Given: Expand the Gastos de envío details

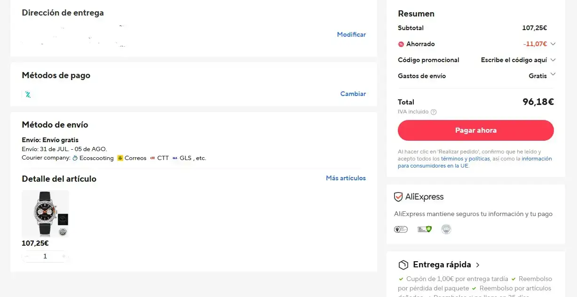Looking at the screenshot, I should (x=553, y=74).
